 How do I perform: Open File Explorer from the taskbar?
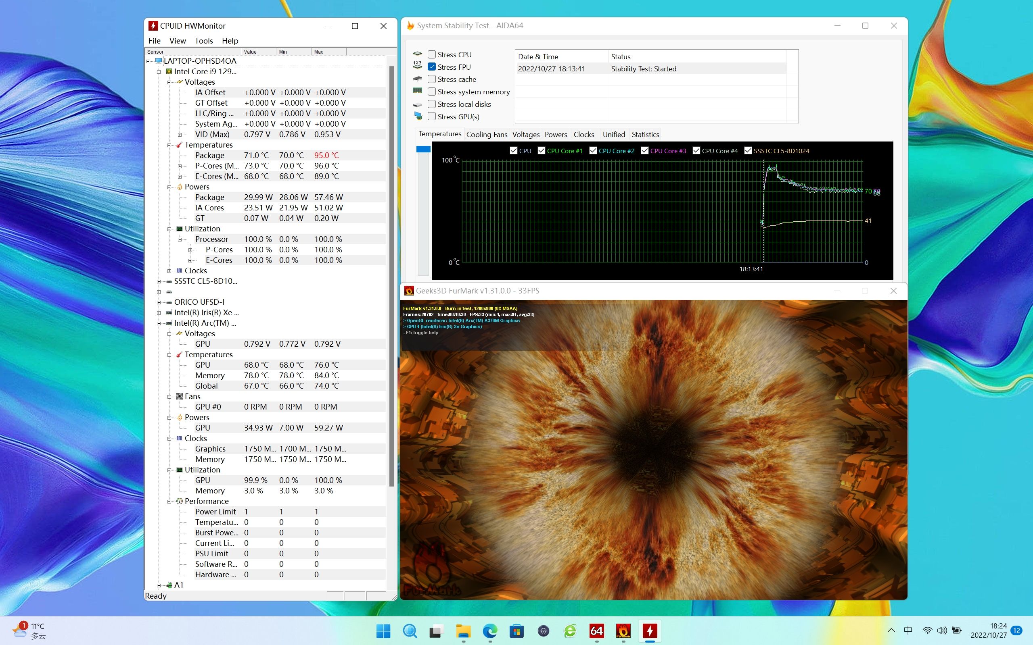(463, 630)
